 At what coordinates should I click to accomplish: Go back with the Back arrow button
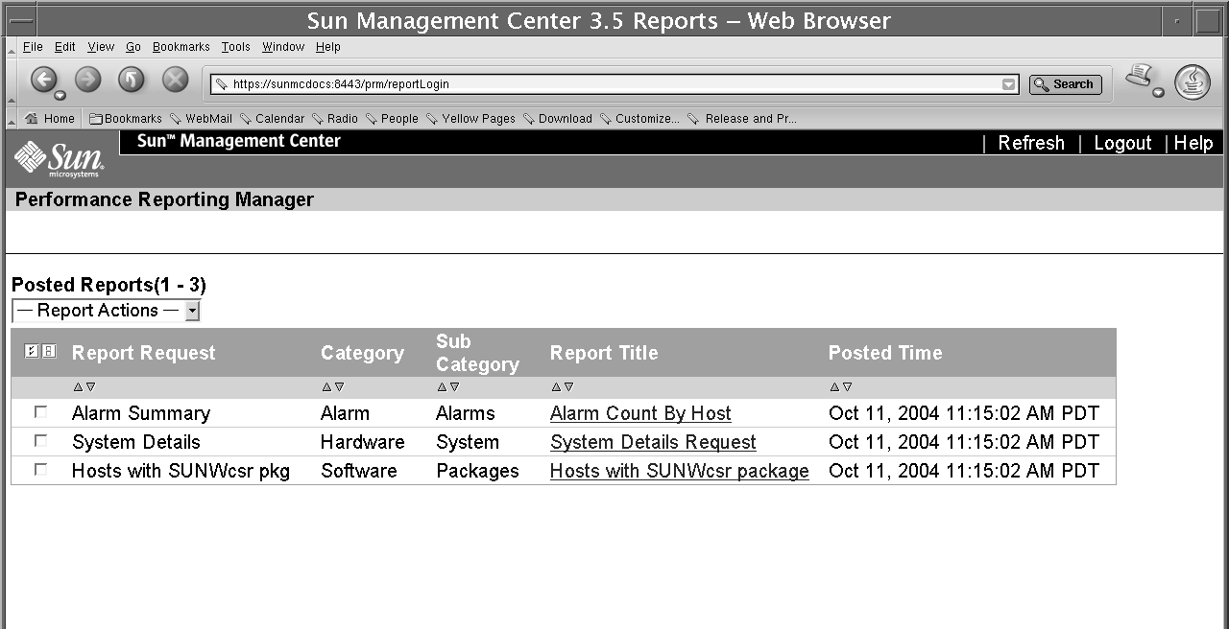(x=43, y=80)
